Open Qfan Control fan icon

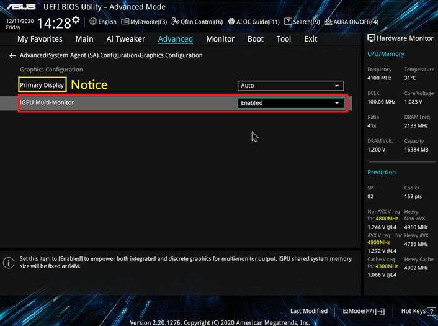pyautogui.click(x=175, y=22)
